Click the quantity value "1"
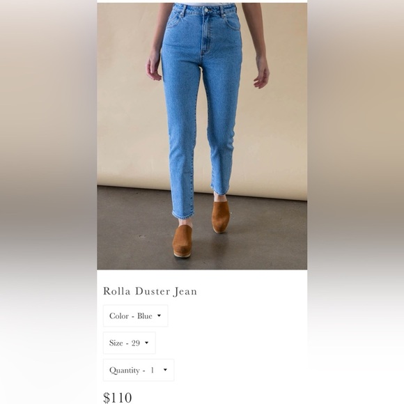The image size is (404, 404). pyautogui.click(x=153, y=371)
